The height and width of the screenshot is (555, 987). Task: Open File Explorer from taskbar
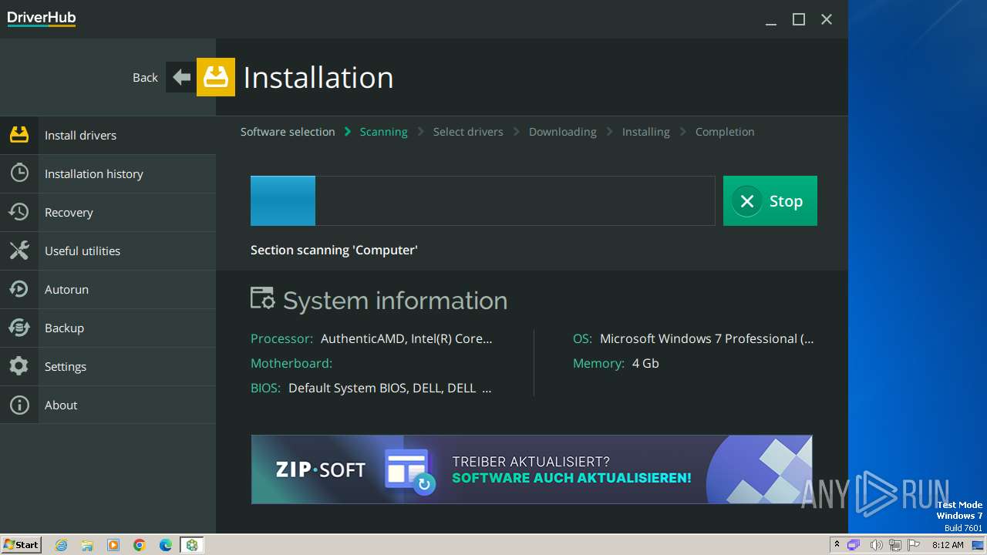(x=87, y=545)
